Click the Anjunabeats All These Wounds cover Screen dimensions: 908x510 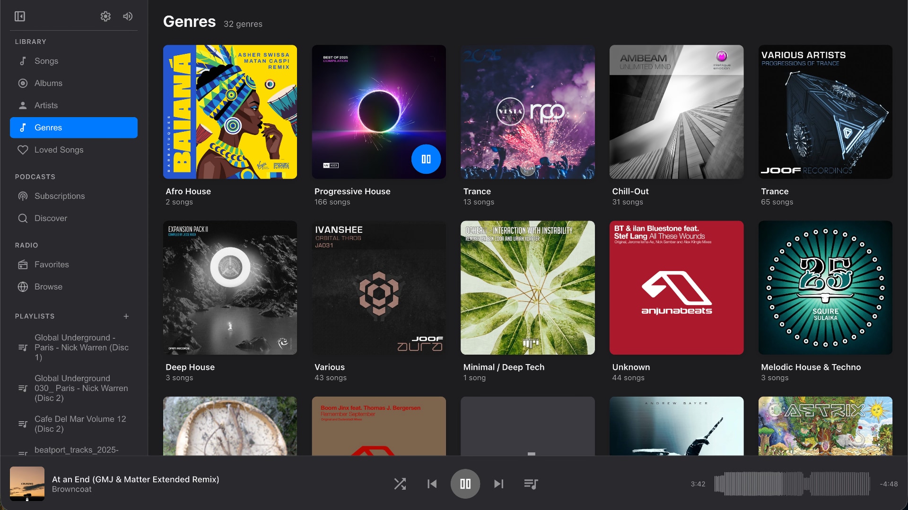pos(676,288)
